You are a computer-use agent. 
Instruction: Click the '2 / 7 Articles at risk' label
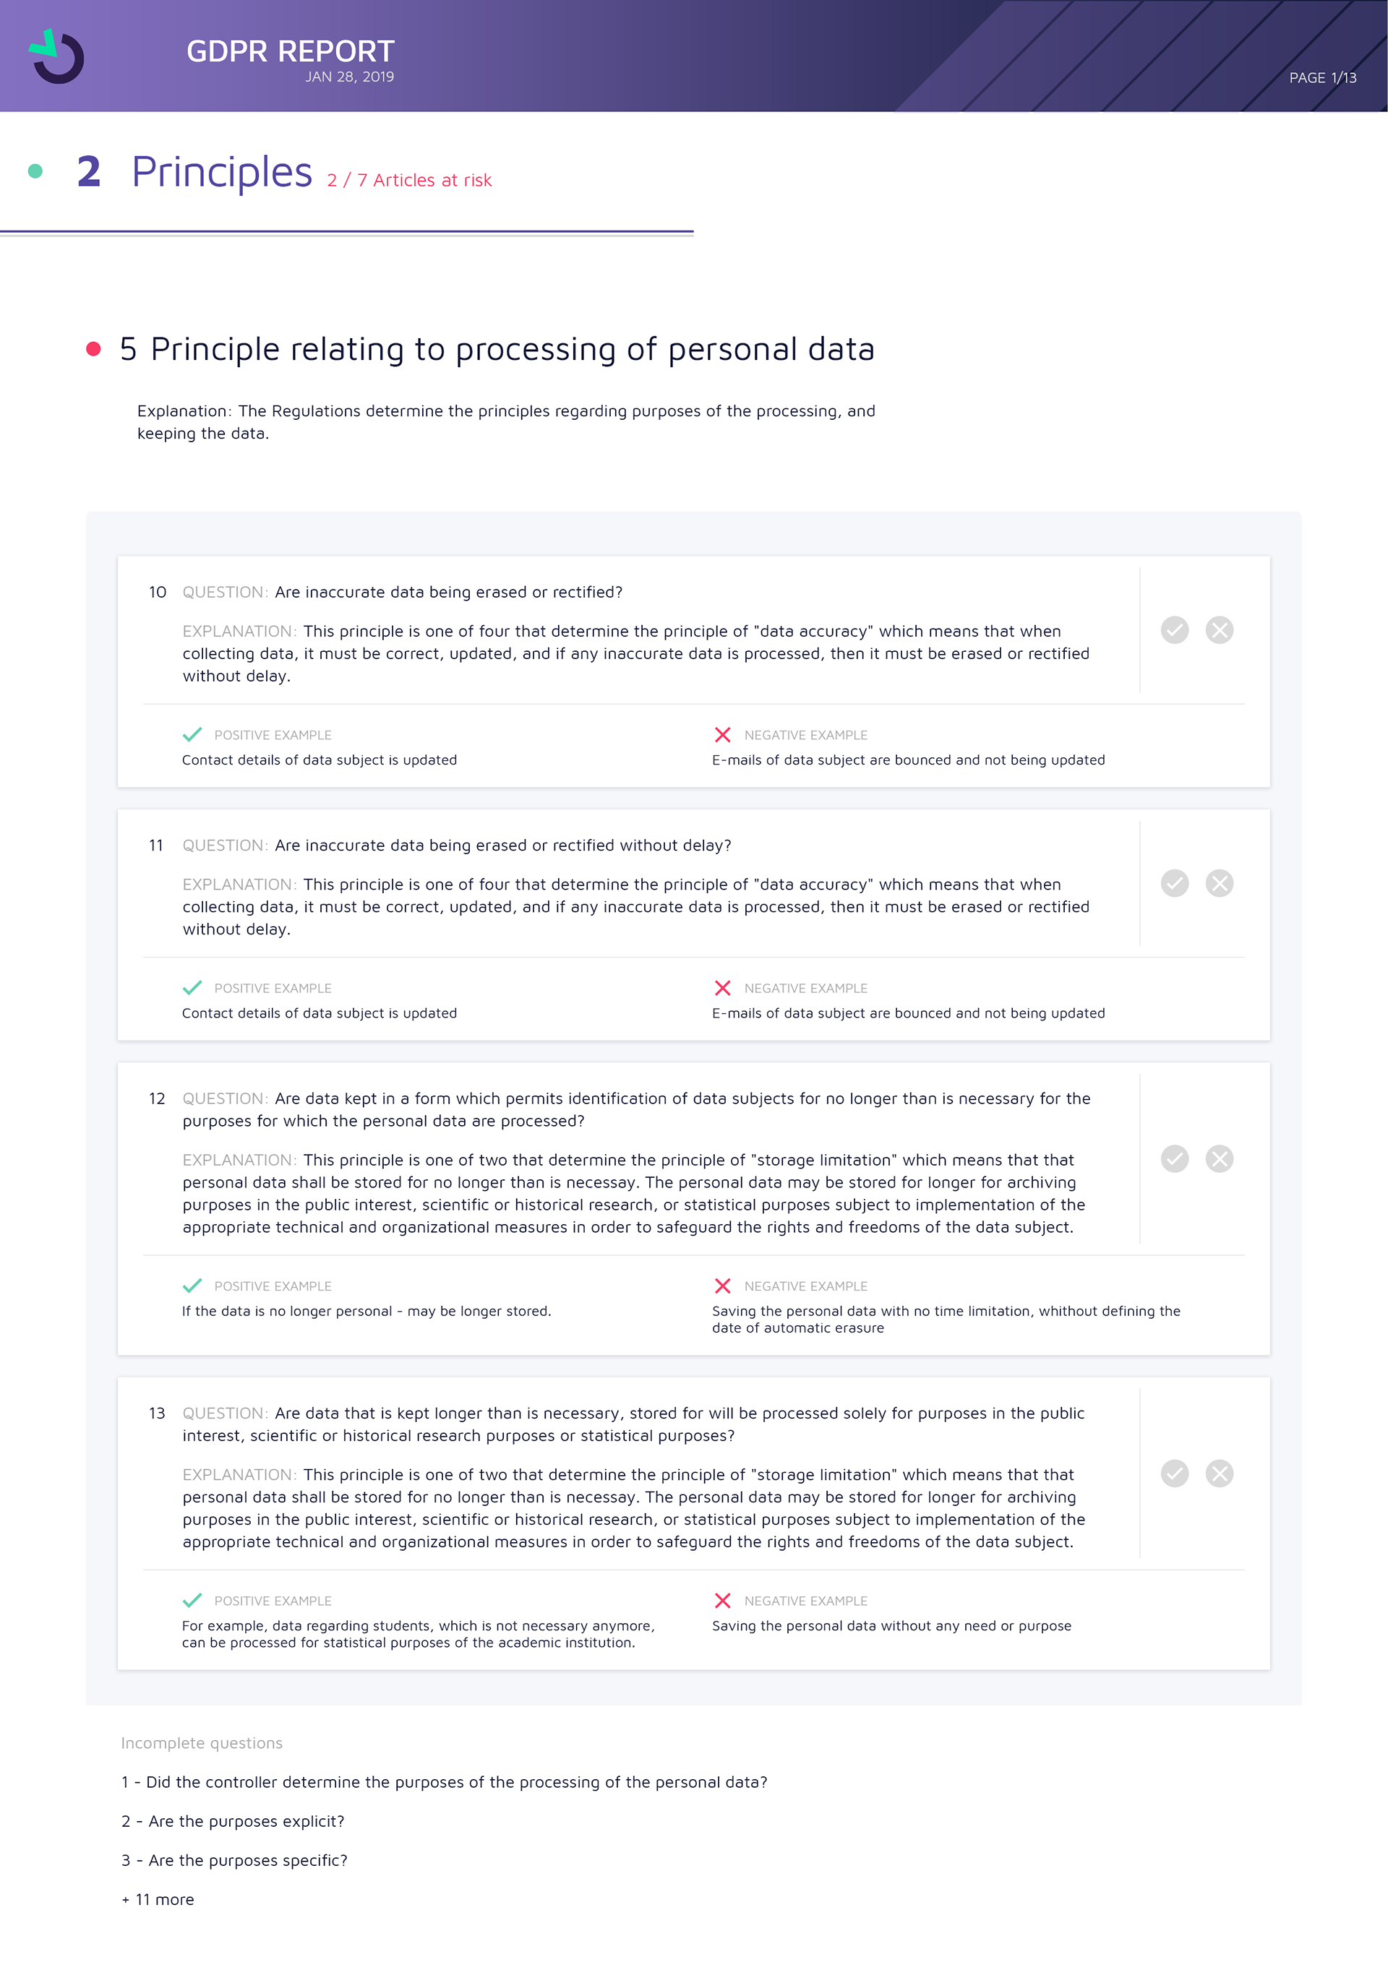tap(409, 181)
